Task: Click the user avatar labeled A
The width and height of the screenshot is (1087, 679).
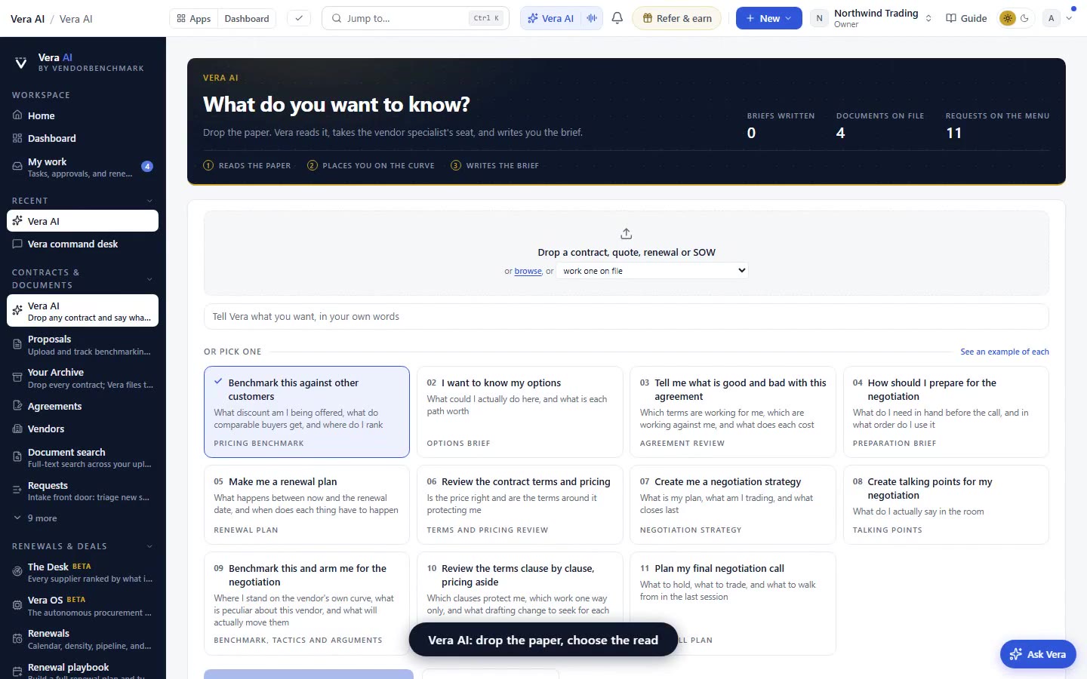Action: pyautogui.click(x=1051, y=18)
